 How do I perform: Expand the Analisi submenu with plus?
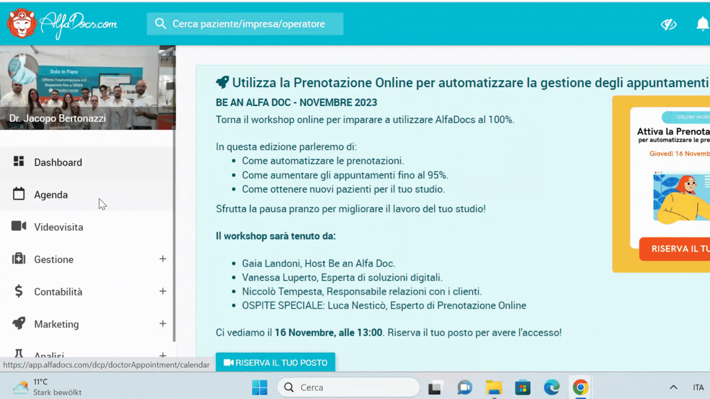click(x=163, y=355)
